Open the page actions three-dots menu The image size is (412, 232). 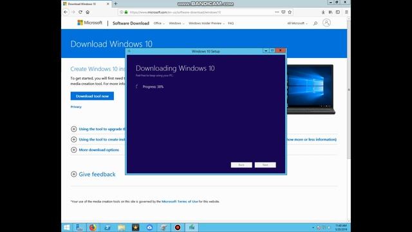tap(277, 12)
